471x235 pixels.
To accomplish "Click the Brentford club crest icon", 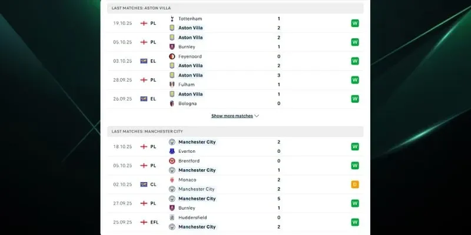I will (172, 161).
